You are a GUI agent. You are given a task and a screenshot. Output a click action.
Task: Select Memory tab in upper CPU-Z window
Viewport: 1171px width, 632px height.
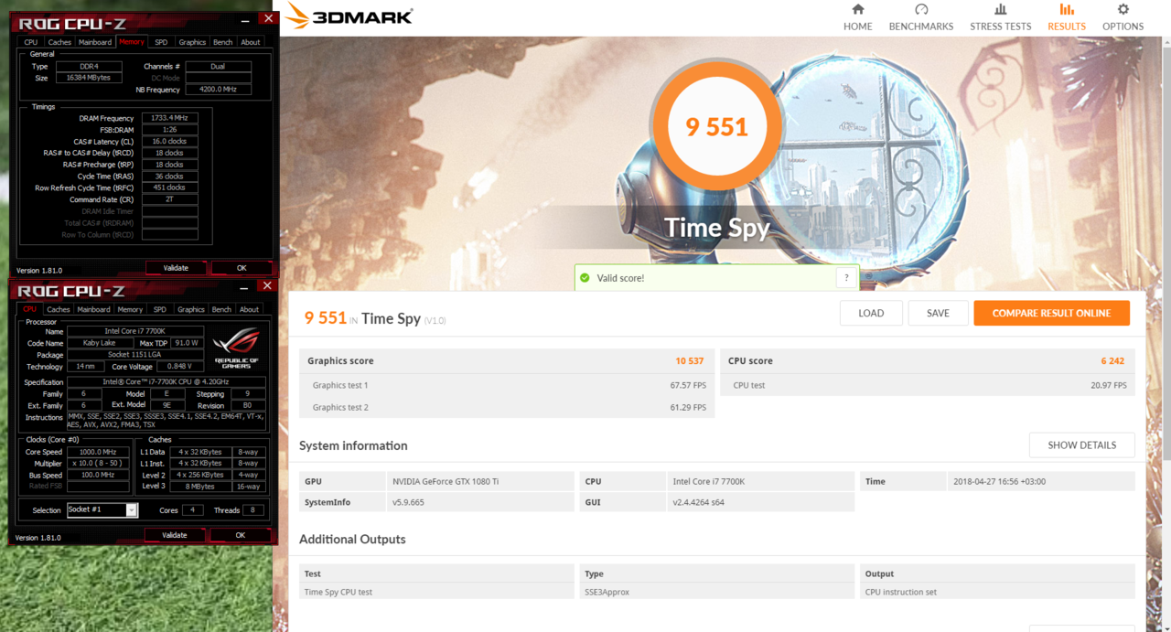coord(131,42)
